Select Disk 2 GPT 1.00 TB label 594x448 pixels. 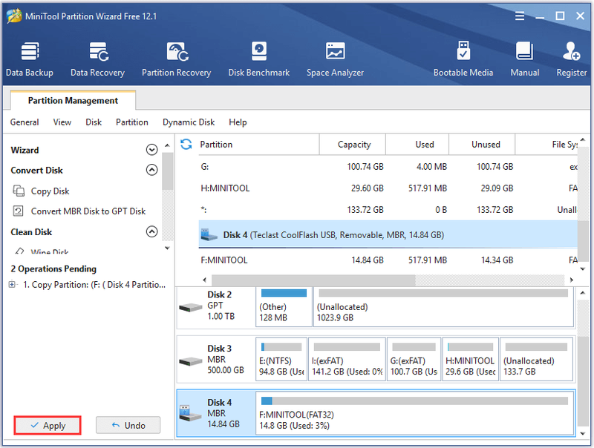tap(221, 305)
